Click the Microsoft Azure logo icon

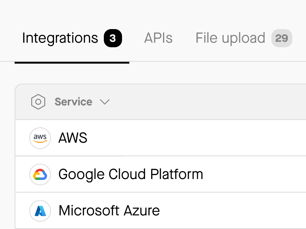[x=40, y=211]
